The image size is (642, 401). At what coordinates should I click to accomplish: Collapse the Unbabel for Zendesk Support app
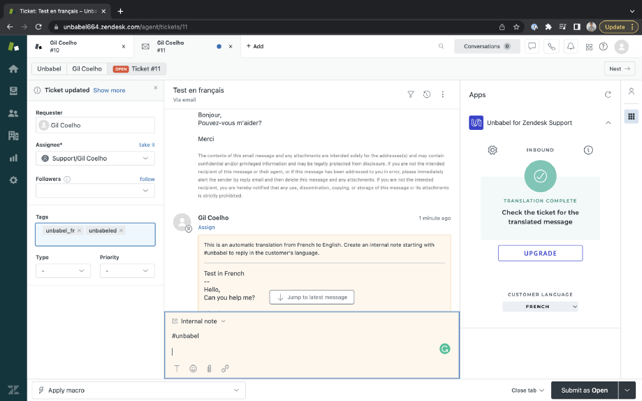pos(608,122)
